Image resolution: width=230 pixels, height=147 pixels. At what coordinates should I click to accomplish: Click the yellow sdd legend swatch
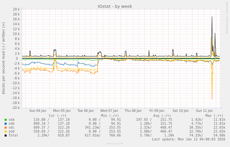pyautogui.click(x=6, y=132)
